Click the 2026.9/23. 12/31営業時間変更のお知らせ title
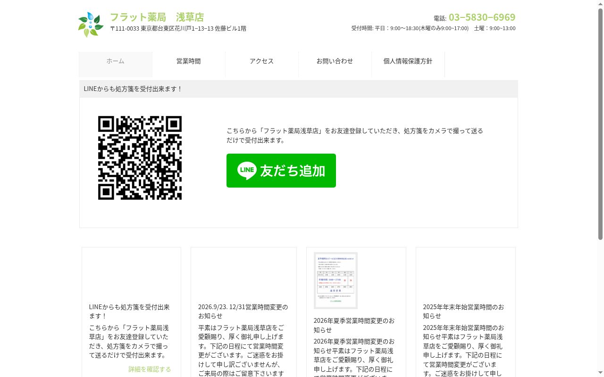The image size is (604, 377). 243,311
